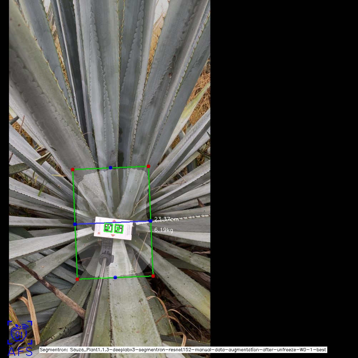Click the bottom-left red corner point of the bounding box
The image size is (358, 358).
[x=77, y=279]
